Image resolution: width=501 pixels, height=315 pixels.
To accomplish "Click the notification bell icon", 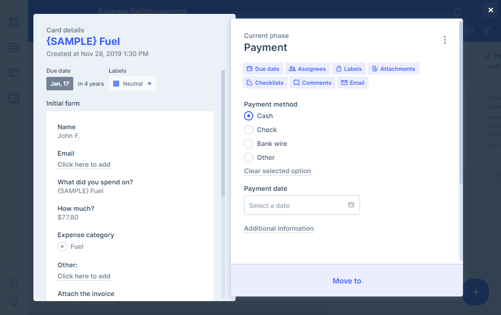I will pos(458,12).
